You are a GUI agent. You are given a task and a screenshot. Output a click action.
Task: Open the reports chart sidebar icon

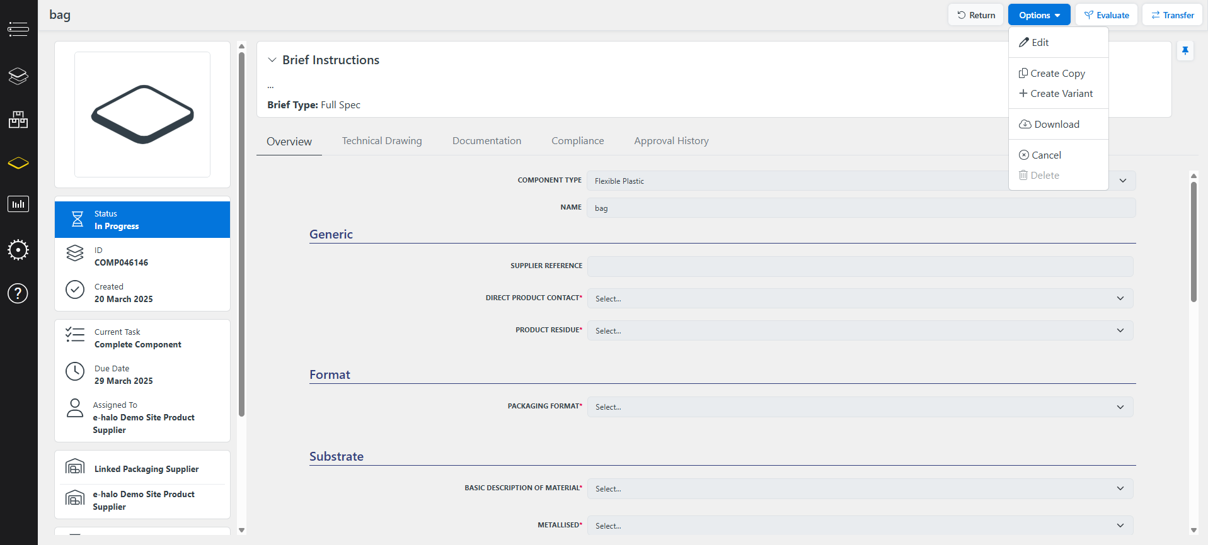(18, 204)
